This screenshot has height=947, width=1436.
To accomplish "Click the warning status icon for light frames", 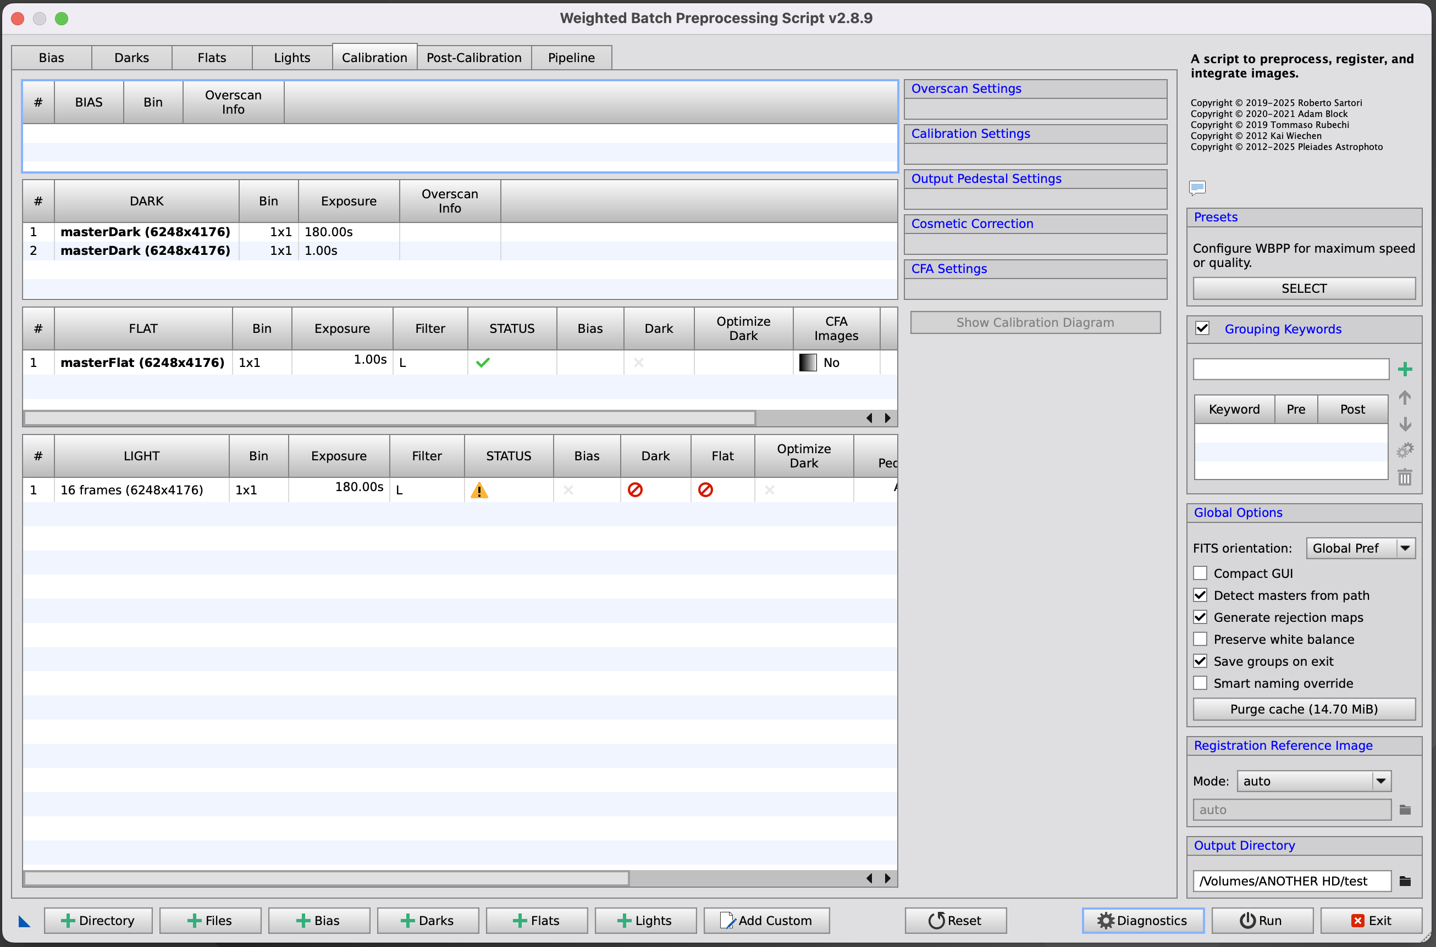I will pos(479,490).
